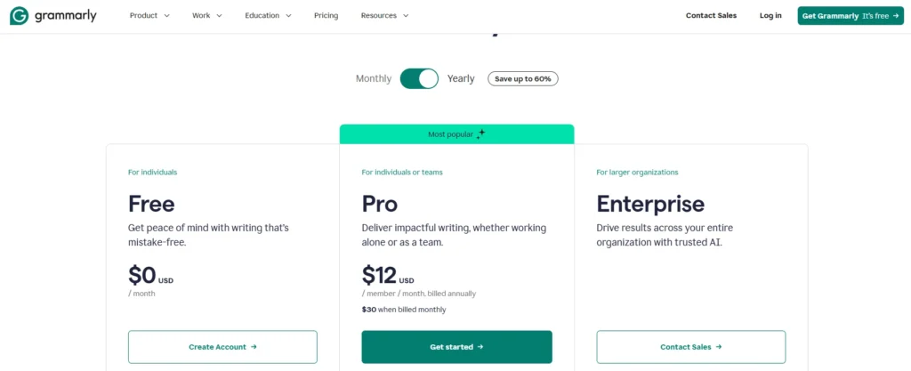The width and height of the screenshot is (911, 371).
Task: Go to the Pricing page
Action: (326, 16)
